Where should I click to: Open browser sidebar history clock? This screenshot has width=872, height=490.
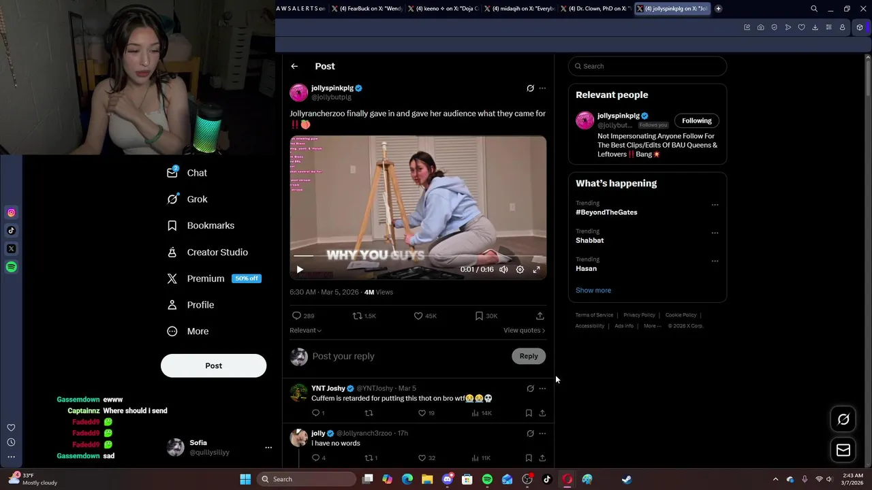click(11, 442)
